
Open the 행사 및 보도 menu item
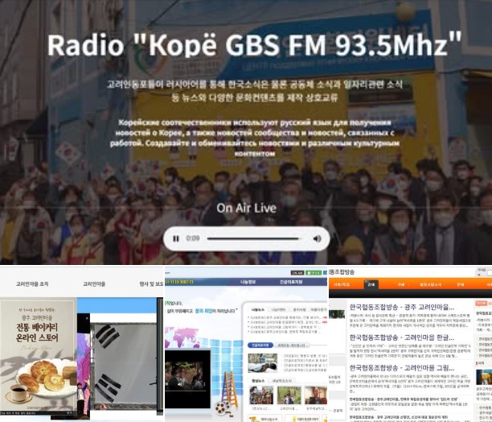pyautogui.click(x=151, y=284)
